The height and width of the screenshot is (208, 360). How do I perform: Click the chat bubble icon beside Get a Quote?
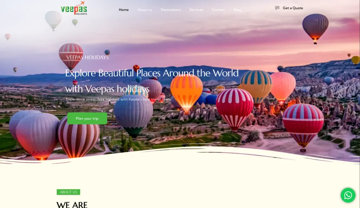[278, 8]
